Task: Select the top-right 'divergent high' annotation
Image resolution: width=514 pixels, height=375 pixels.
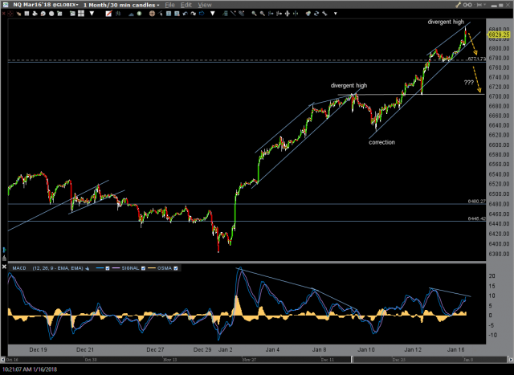Action: 446,22
